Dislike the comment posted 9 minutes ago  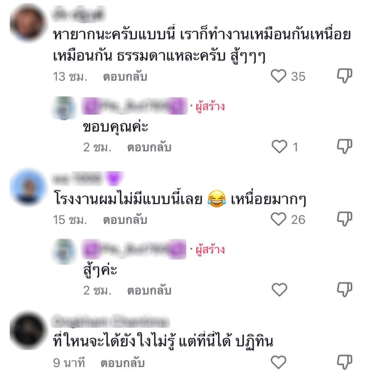[345, 362]
